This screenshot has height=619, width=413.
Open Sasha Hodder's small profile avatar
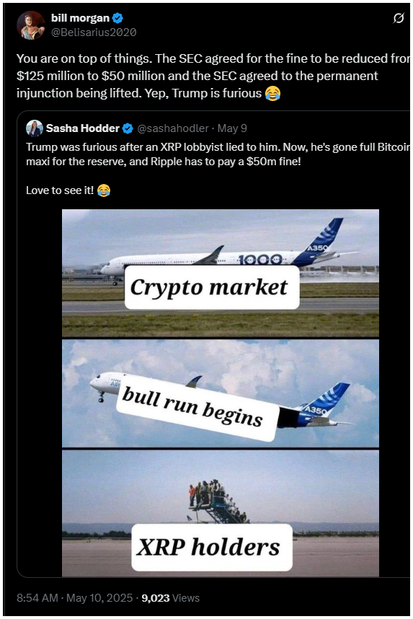pos(35,128)
